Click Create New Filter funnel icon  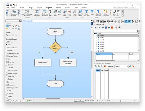(x=87, y=12)
